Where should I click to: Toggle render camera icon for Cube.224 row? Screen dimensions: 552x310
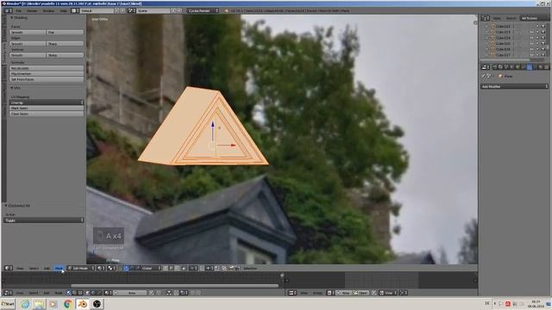[543, 38]
